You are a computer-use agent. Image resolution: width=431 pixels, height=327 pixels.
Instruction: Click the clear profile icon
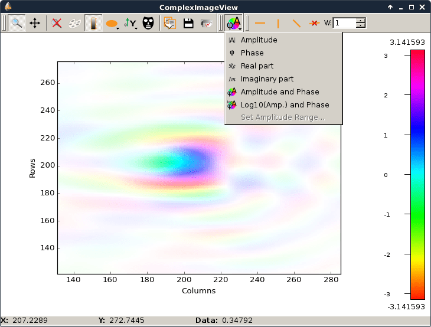coord(314,23)
